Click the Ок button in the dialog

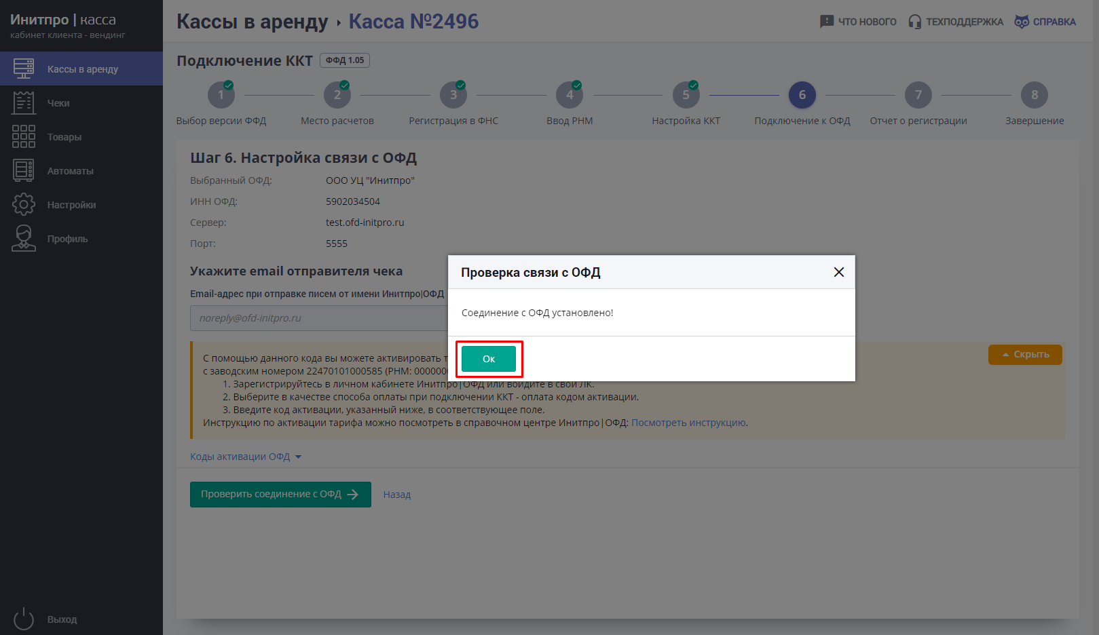[x=489, y=359]
